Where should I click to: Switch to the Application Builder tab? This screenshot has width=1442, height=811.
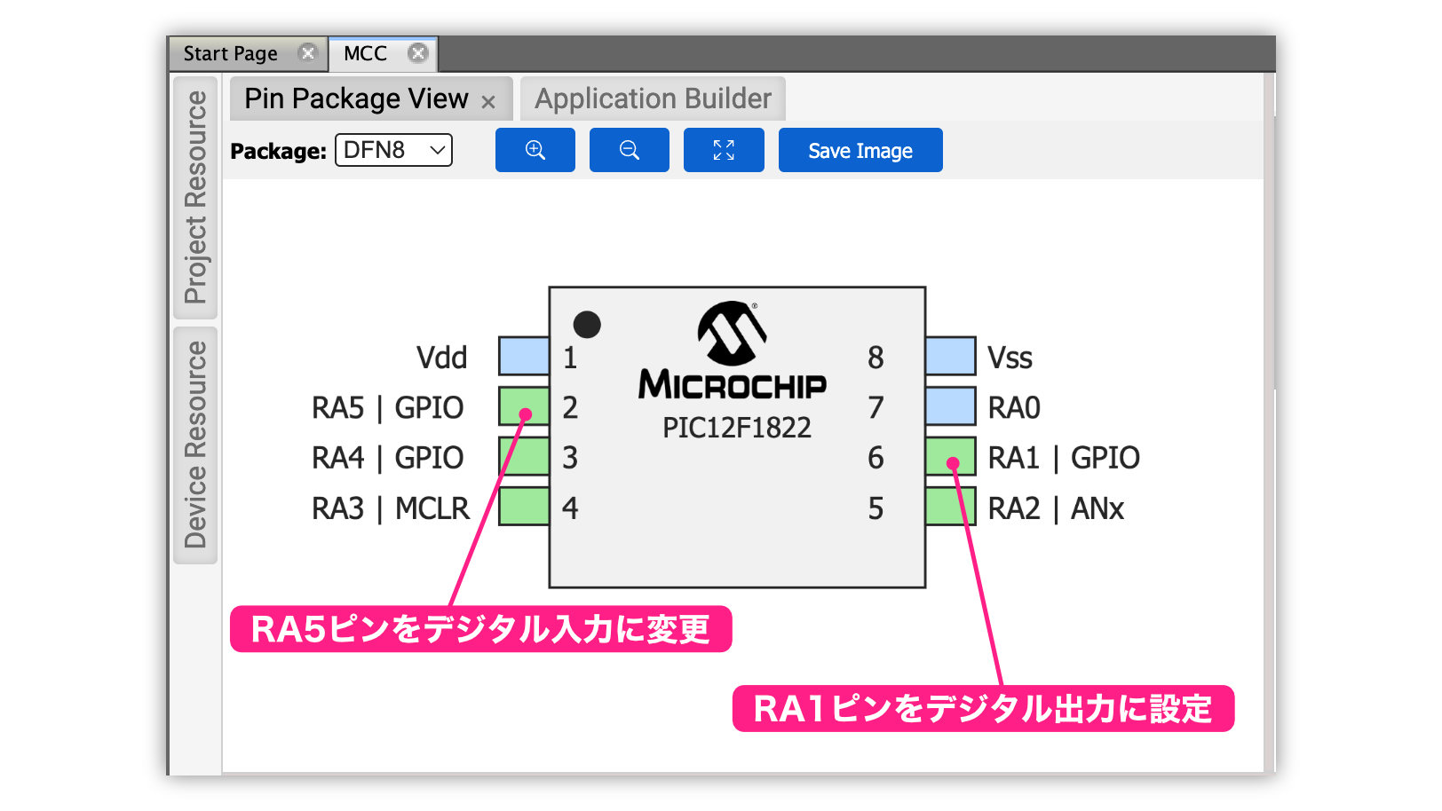(x=653, y=98)
